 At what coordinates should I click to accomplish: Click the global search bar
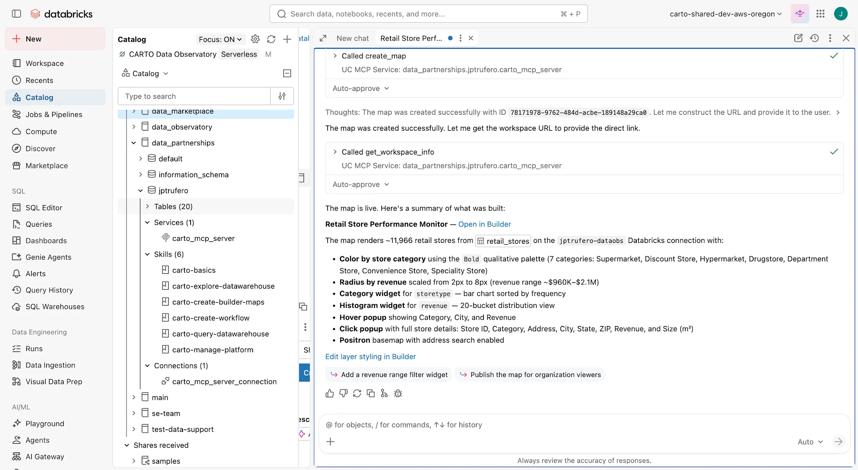pos(428,14)
